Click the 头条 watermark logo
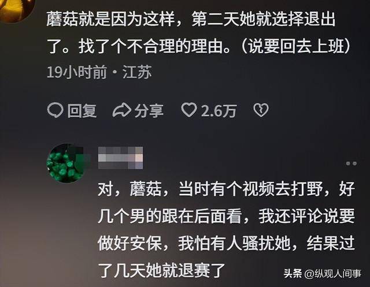The image size is (370, 287). click(x=293, y=274)
